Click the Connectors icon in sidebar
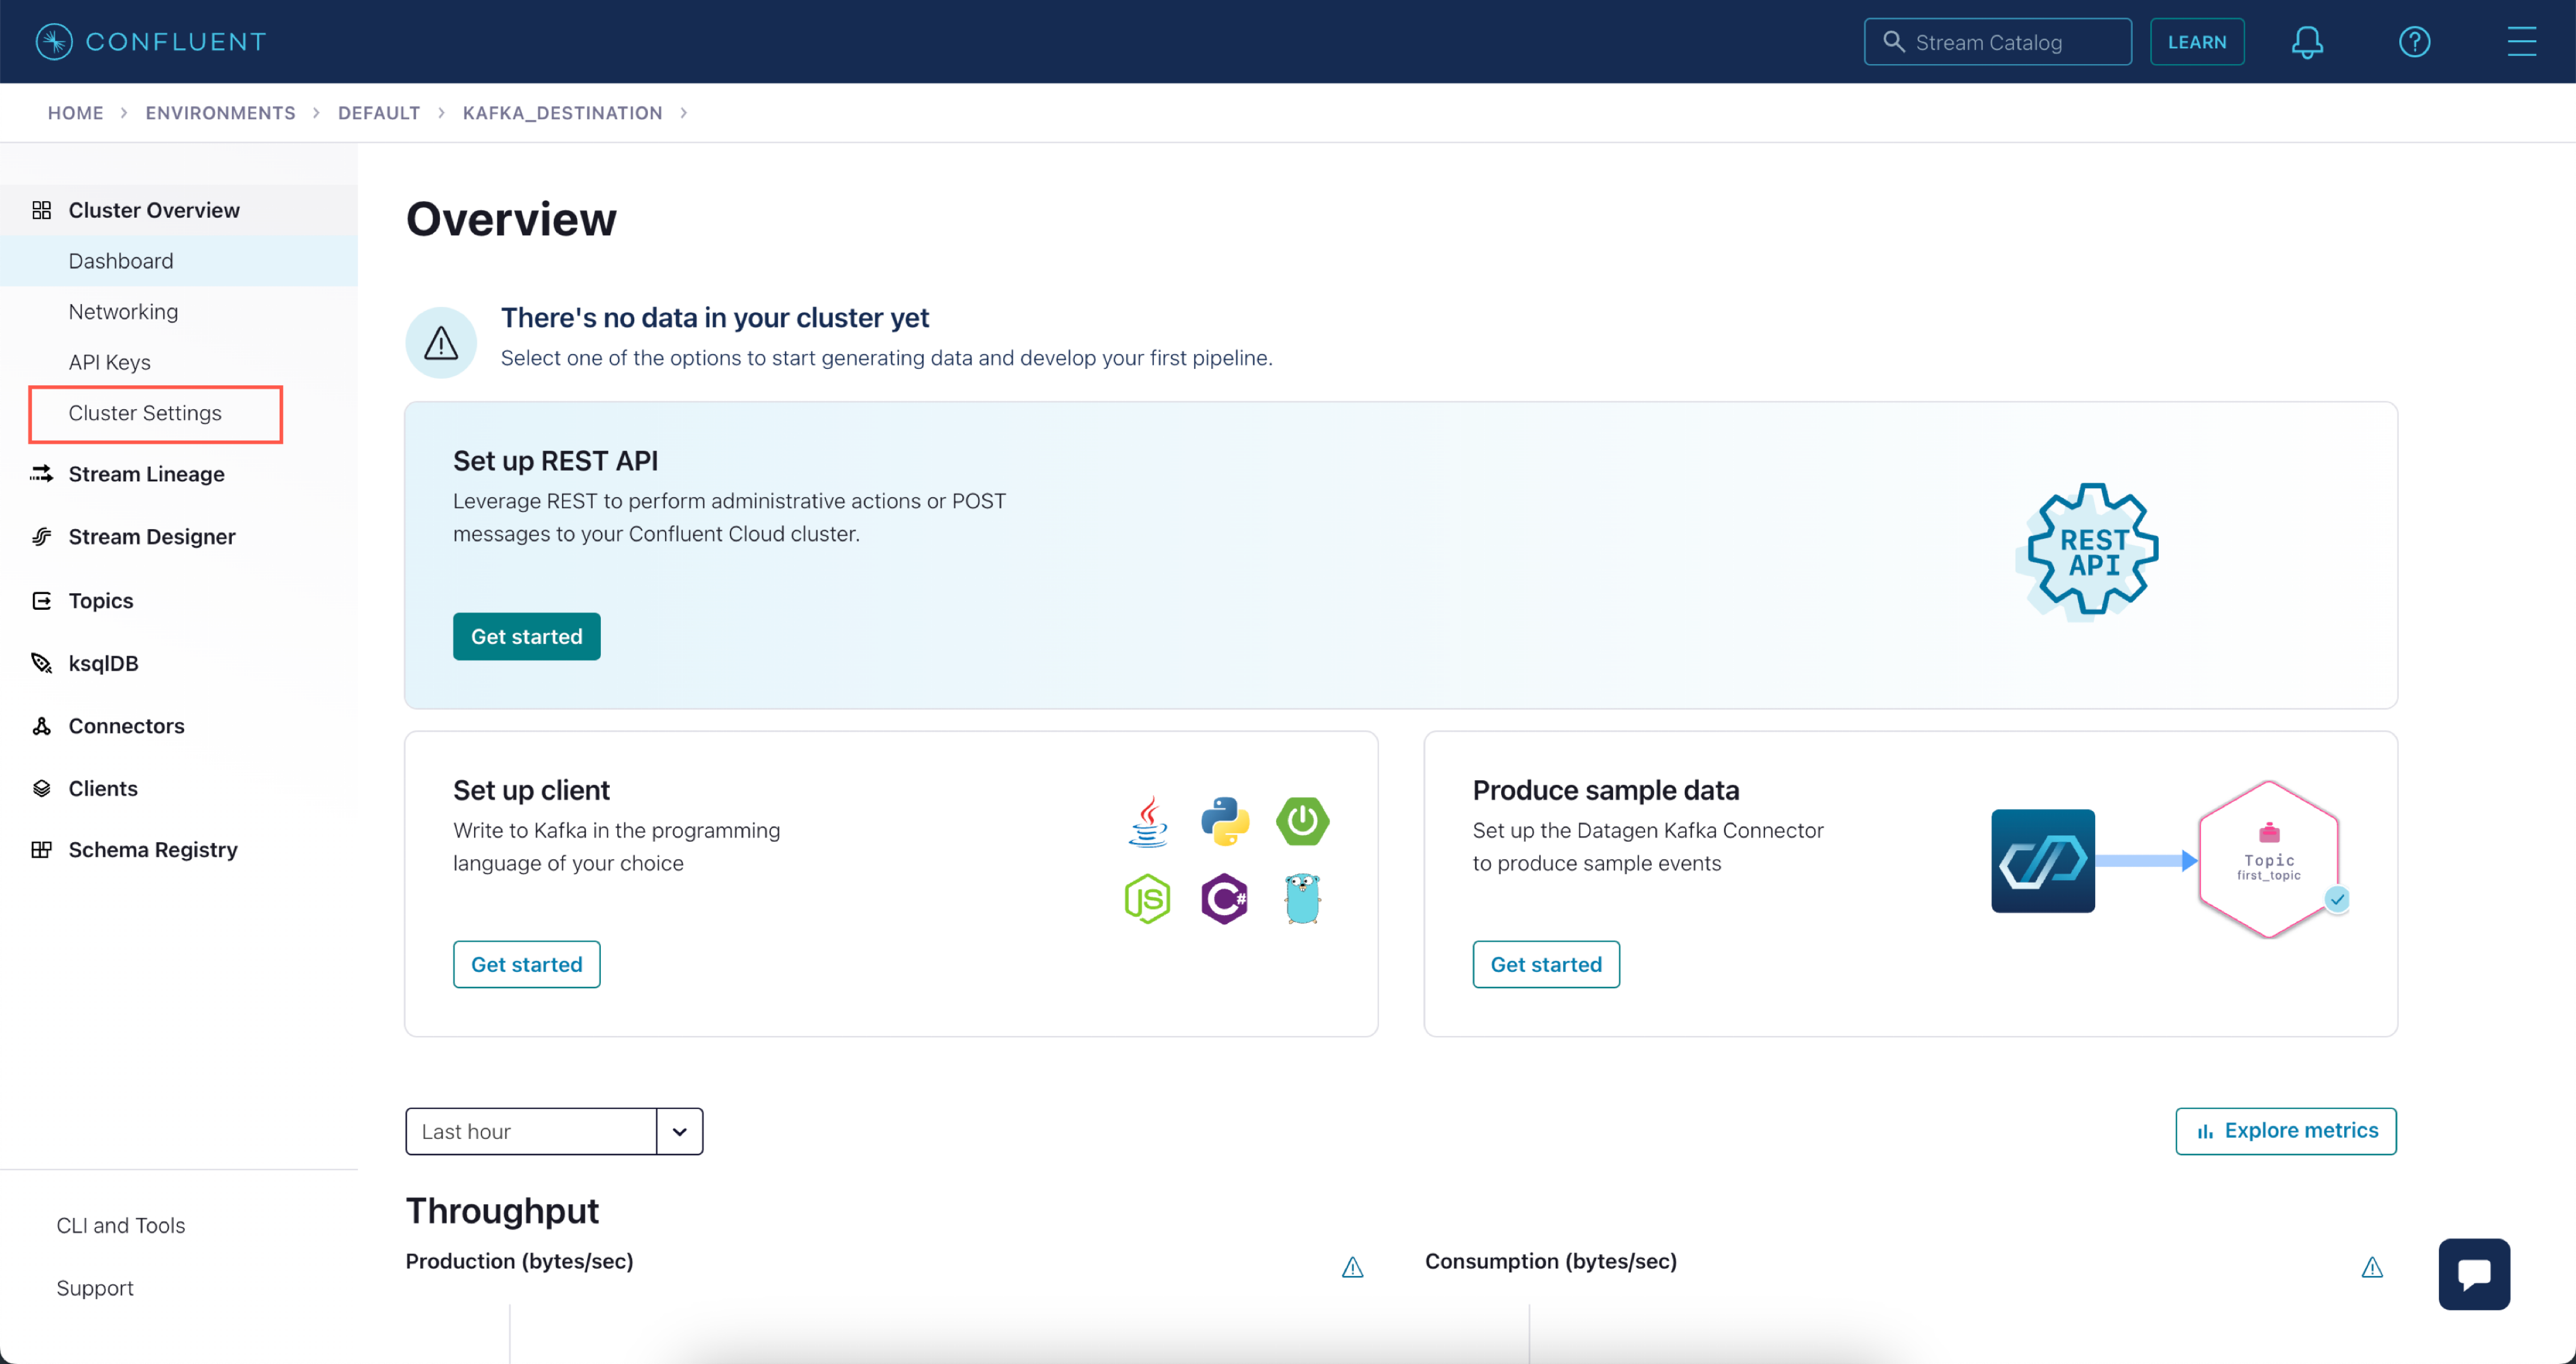2576x1364 pixels. coord(41,723)
